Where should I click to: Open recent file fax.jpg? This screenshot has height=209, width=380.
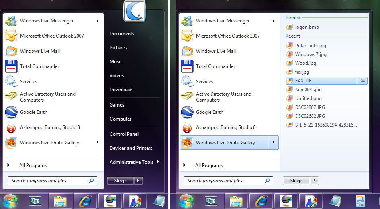tap(298, 72)
